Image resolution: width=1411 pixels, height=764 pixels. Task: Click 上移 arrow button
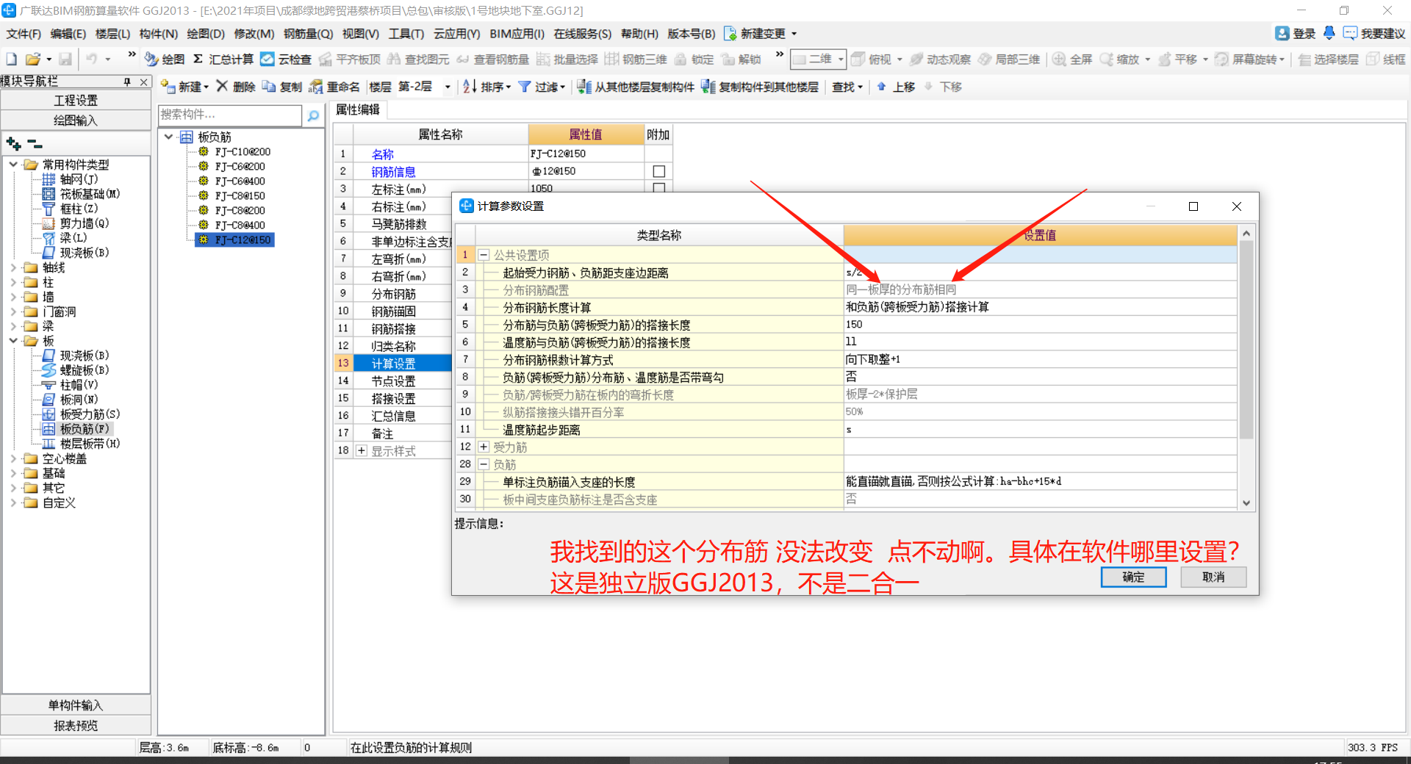(895, 87)
